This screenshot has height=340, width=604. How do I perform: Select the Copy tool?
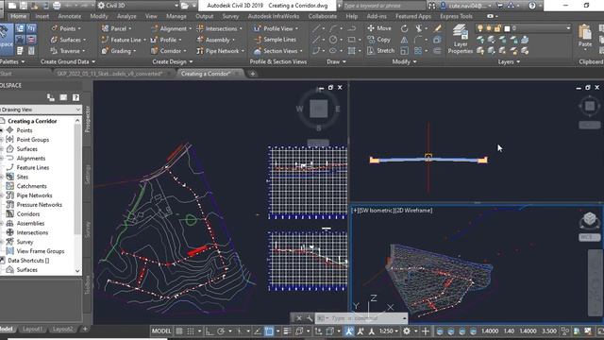click(x=378, y=40)
